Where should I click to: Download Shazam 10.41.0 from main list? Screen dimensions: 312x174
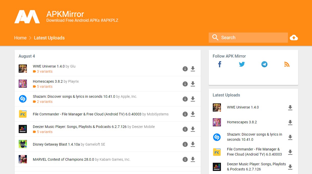(x=193, y=99)
